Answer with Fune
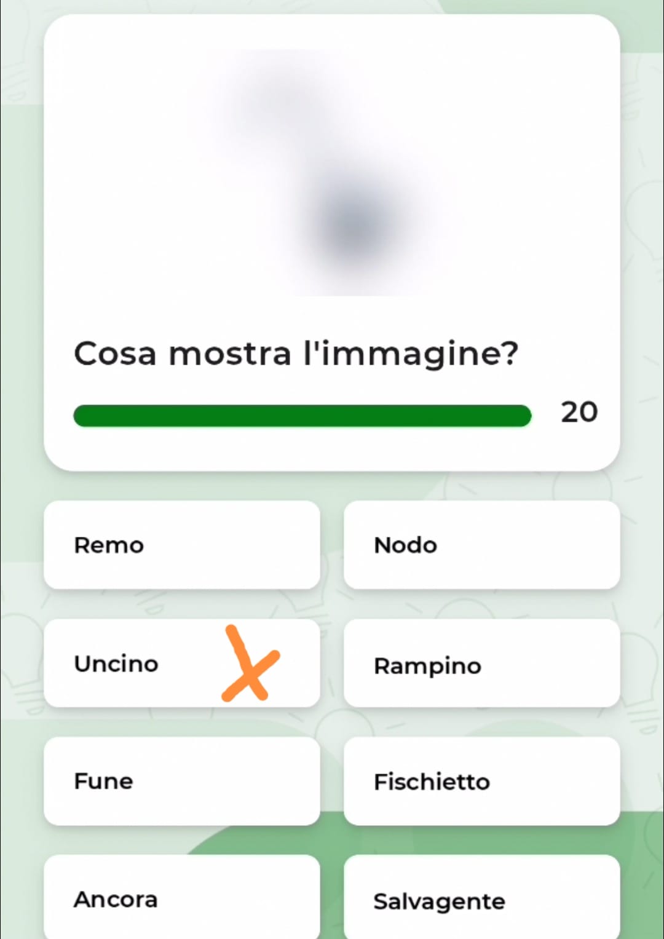 pos(181,781)
